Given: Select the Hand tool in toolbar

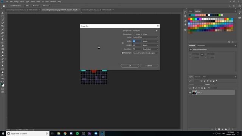Looking at the screenshot, I should [x=3, y=72].
